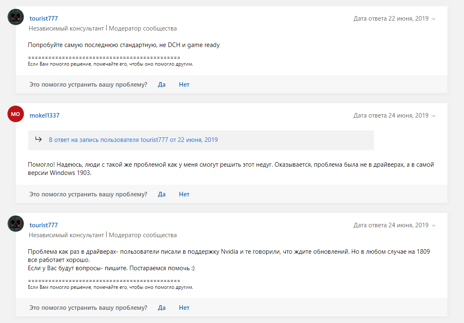464x323 pixels.
Task: Click the red MO avatar of mokel1337
Action: coord(16,114)
